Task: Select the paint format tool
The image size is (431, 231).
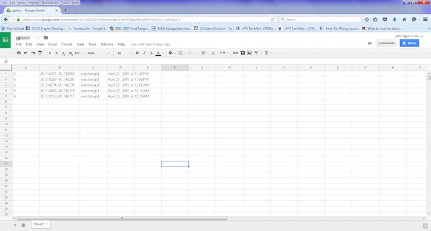Action: (40, 53)
